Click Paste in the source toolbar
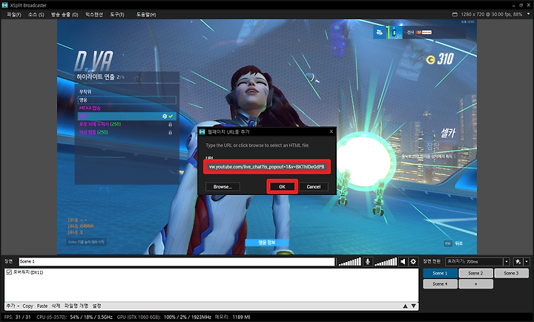534x322 pixels. (42, 306)
